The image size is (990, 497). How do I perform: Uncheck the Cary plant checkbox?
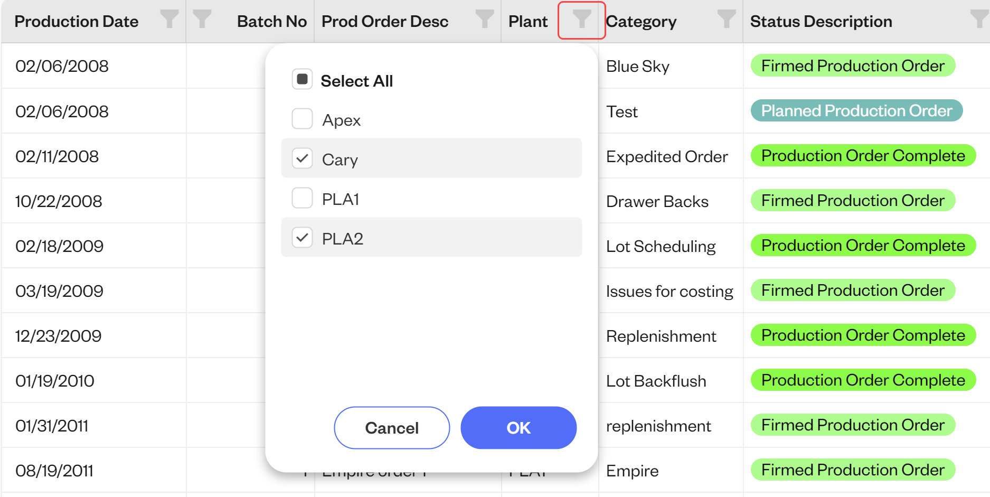click(302, 158)
